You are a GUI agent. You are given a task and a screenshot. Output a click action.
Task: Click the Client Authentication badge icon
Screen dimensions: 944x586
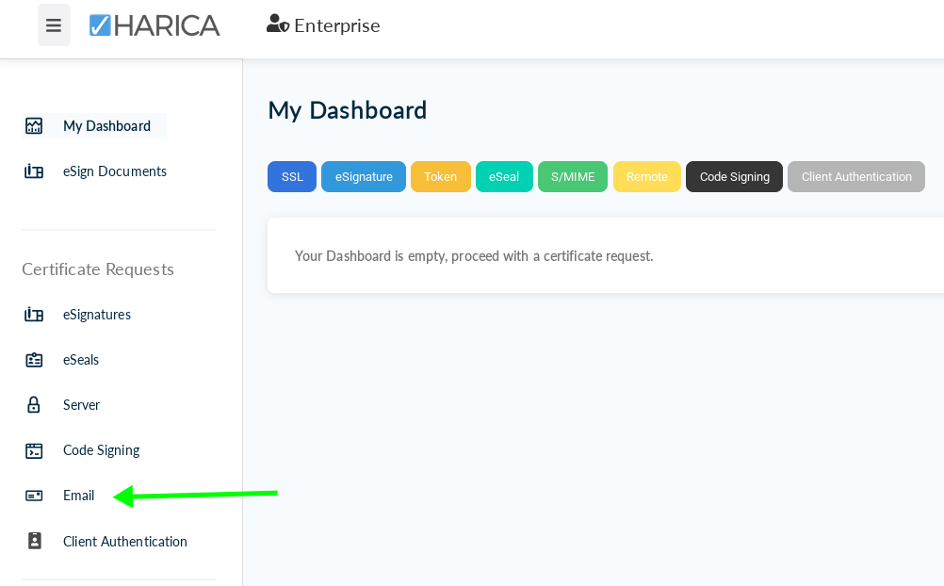tap(34, 541)
